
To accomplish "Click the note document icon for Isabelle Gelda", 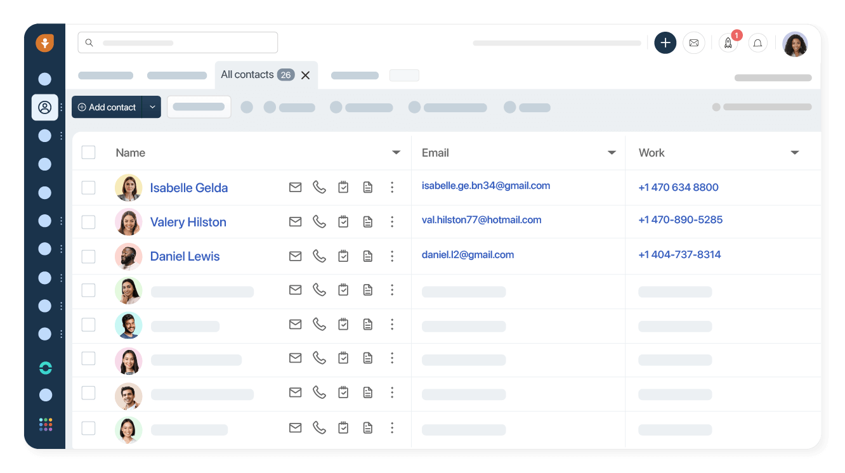I will 367,187.
